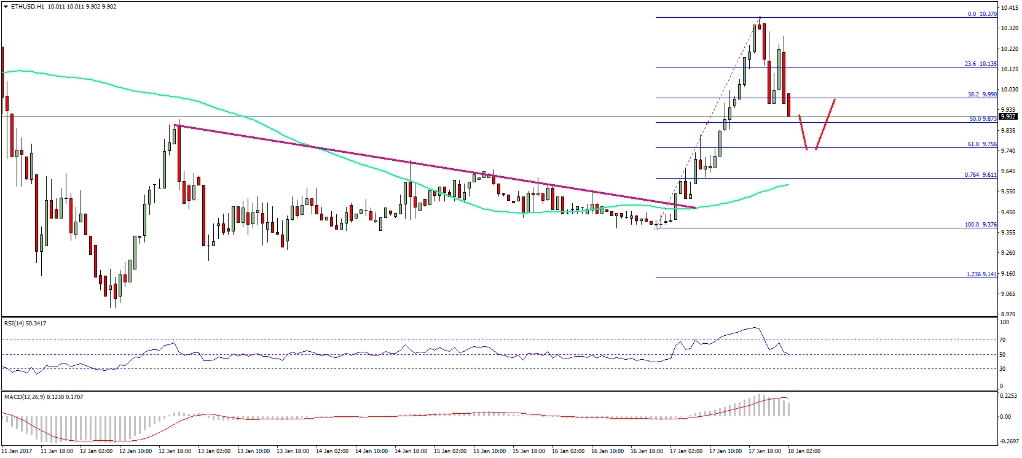Select the RSI scale value 30
The image size is (1022, 458).
coord(1003,369)
